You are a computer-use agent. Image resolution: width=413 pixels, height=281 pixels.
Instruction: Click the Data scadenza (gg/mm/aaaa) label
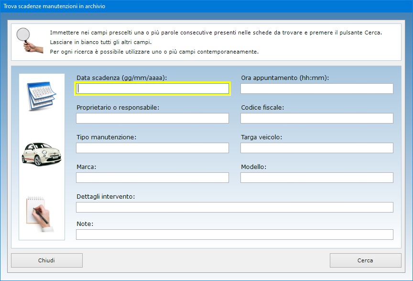[x=122, y=78]
